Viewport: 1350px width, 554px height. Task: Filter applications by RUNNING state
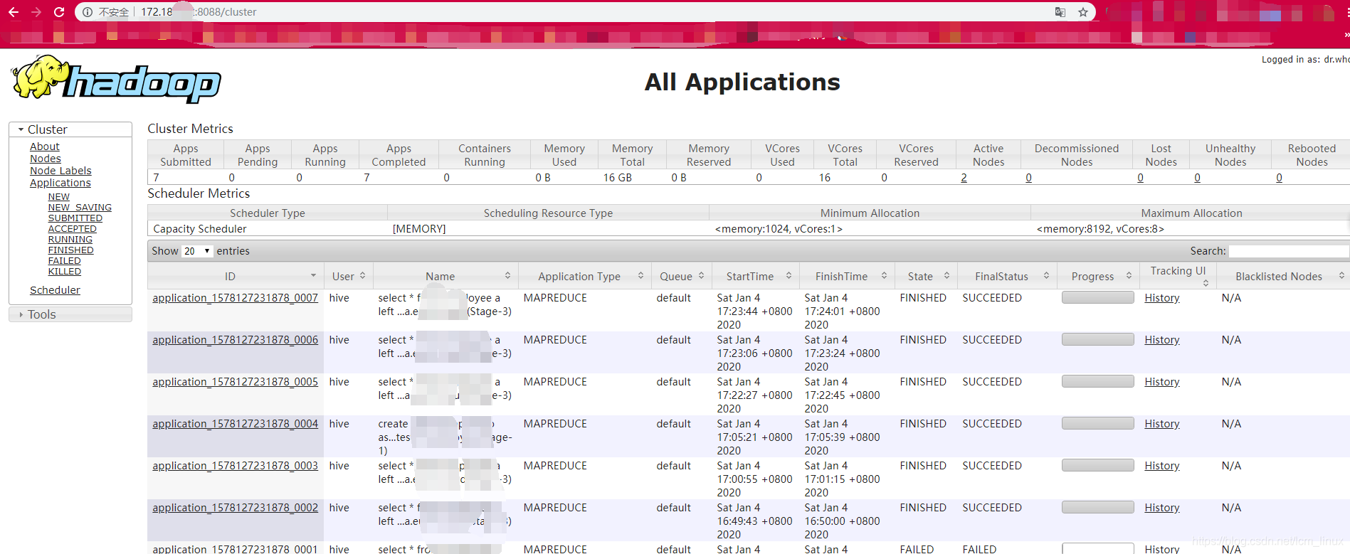coord(70,240)
